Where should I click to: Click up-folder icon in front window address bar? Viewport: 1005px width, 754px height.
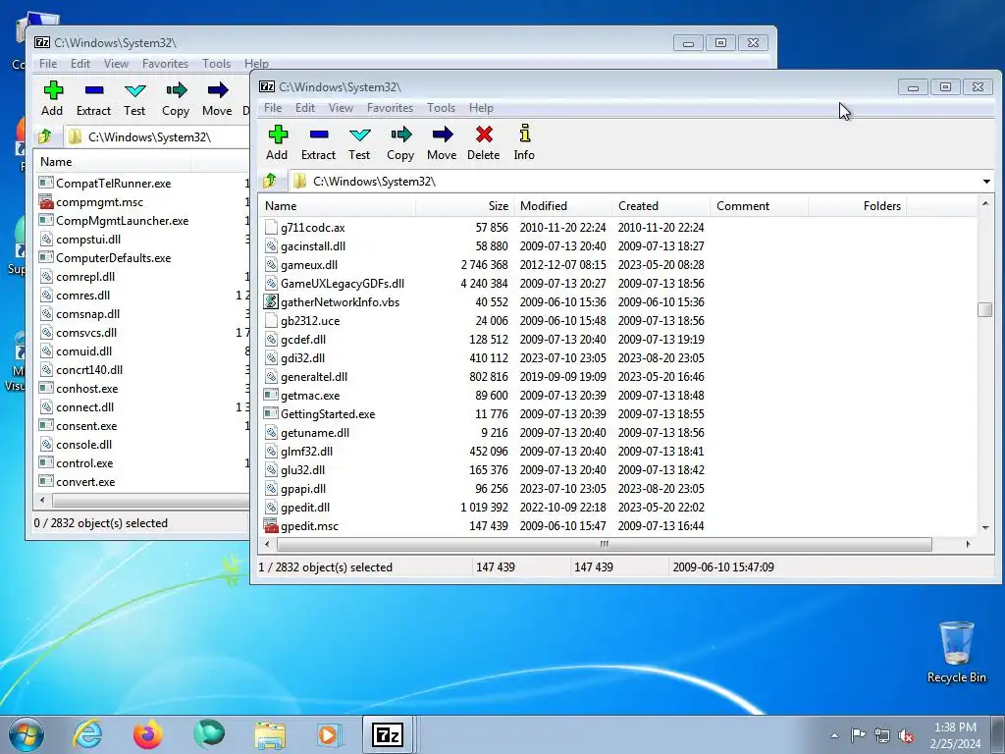(x=270, y=181)
